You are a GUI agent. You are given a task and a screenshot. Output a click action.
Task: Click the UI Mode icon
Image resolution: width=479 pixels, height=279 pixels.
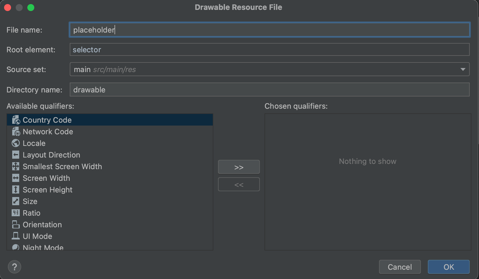pos(16,236)
